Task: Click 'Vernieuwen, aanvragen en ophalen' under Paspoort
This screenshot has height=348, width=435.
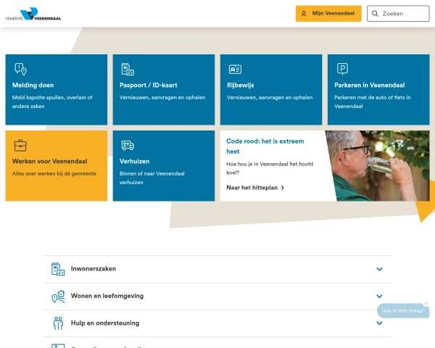Action: coord(162,97)
